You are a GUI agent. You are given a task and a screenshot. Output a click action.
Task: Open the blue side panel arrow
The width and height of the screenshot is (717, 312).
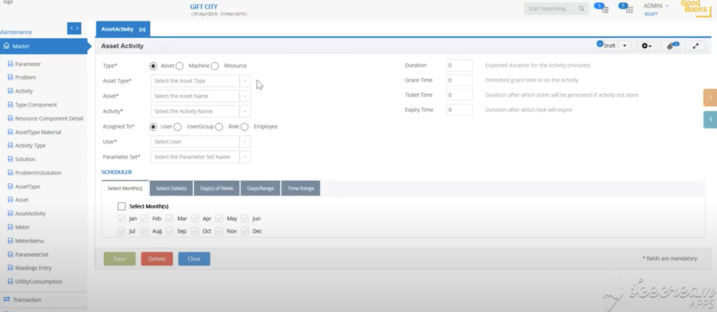[710, 119]
